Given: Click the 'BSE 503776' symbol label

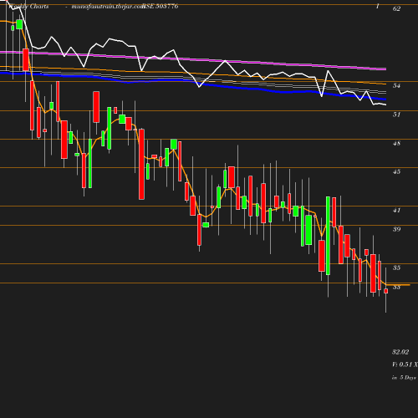Looking at the screenshot, I should [161, 7].
